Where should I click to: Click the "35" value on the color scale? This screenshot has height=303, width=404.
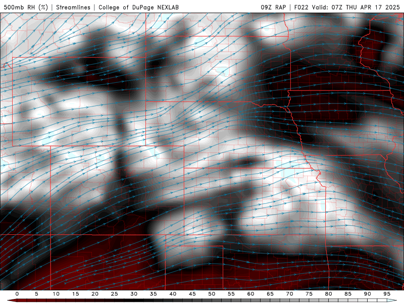coord(154,294)
